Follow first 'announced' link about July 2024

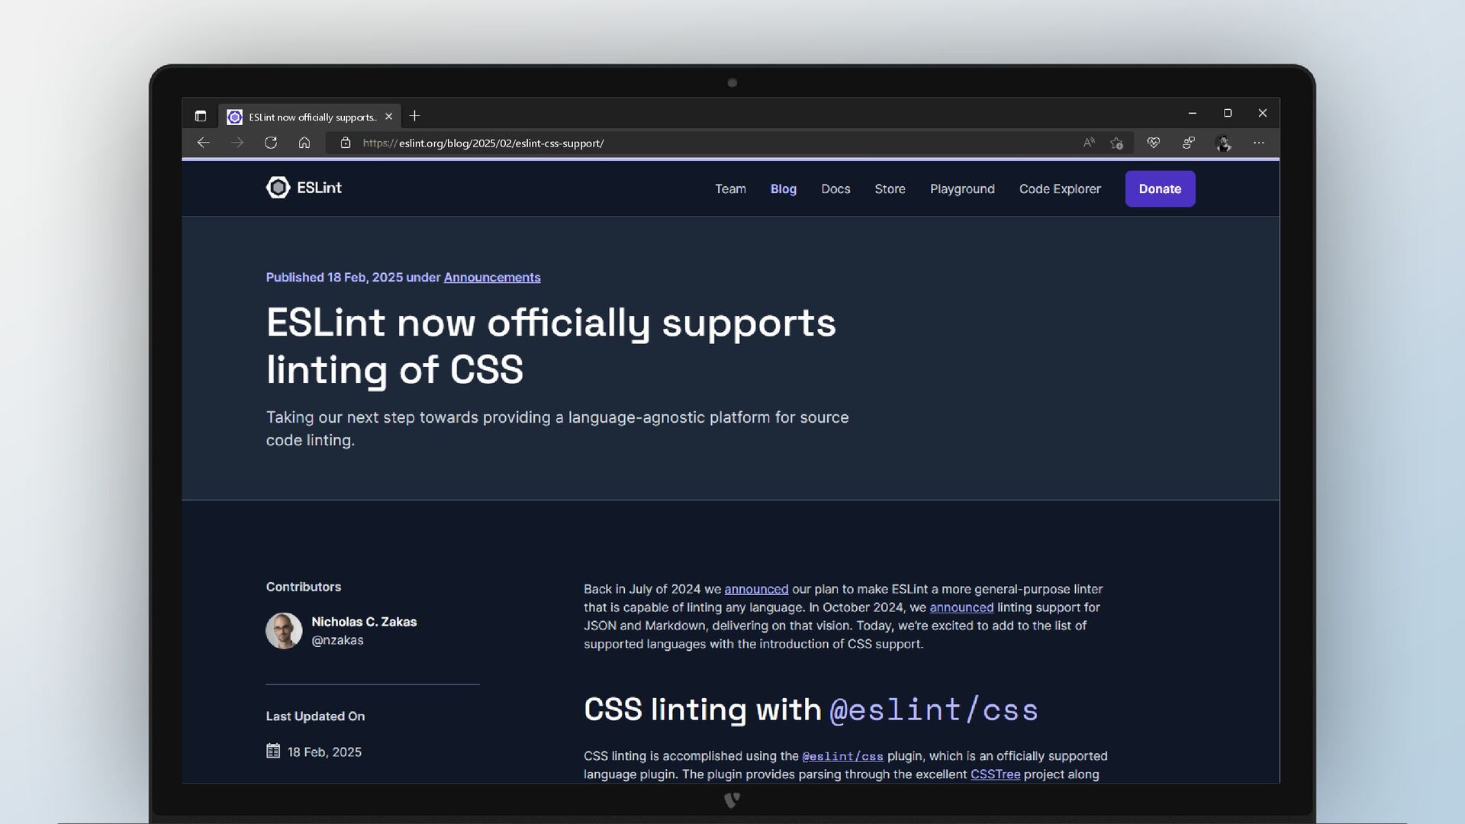[756, 589]
